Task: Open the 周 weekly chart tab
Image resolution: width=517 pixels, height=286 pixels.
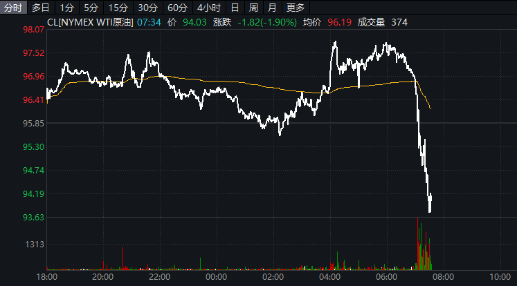Action: 253,8
